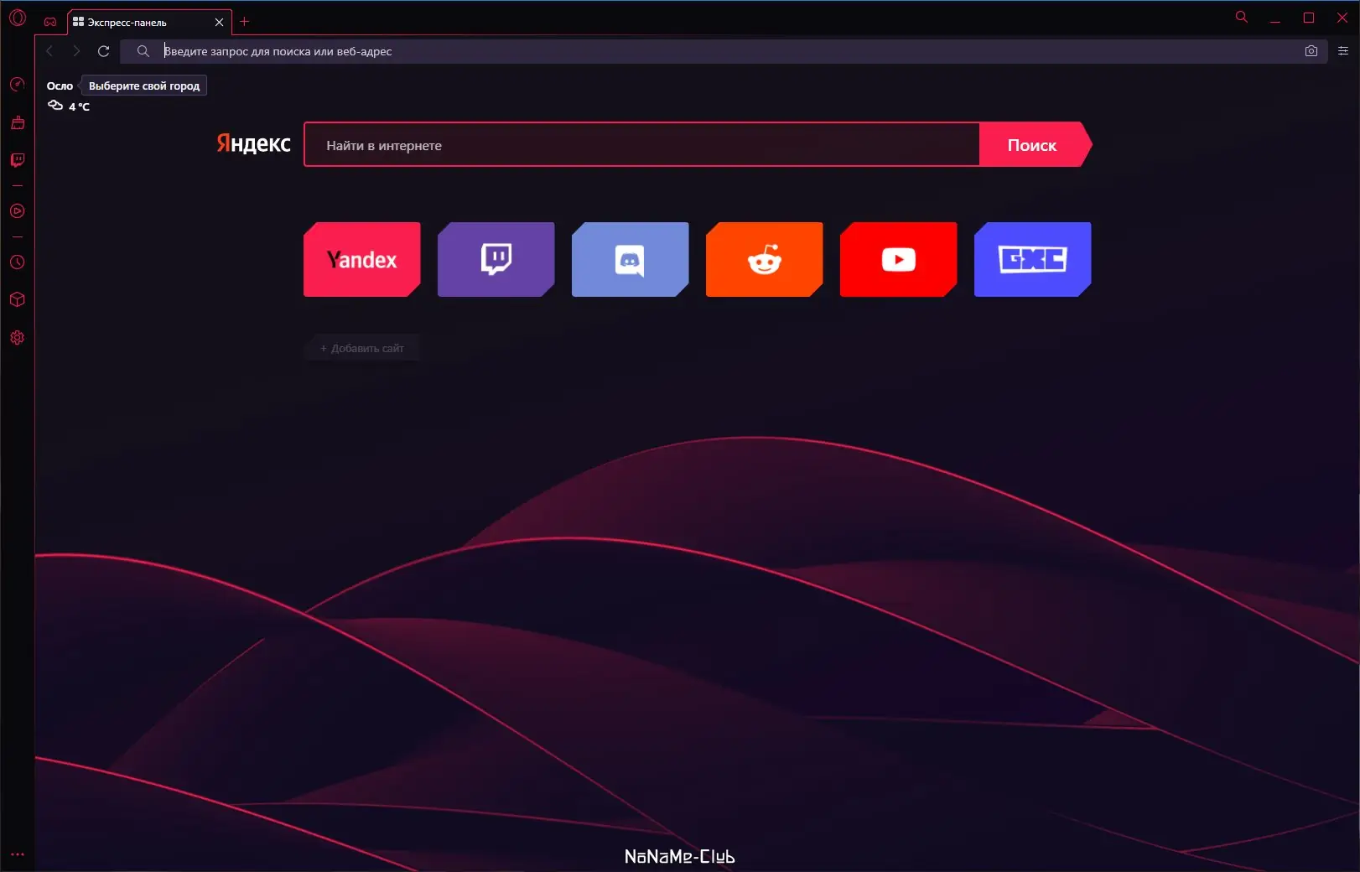Open GX Cleaner in sidebar

(x=18, y=122)
